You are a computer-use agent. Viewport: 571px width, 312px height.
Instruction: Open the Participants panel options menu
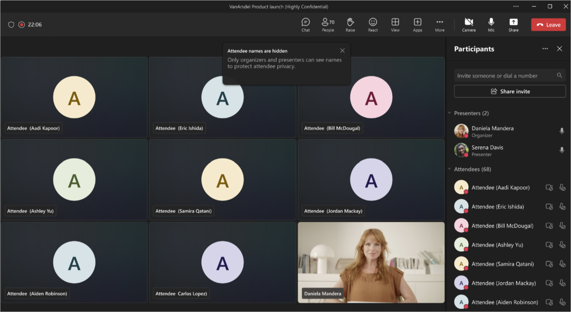(545, 48)
